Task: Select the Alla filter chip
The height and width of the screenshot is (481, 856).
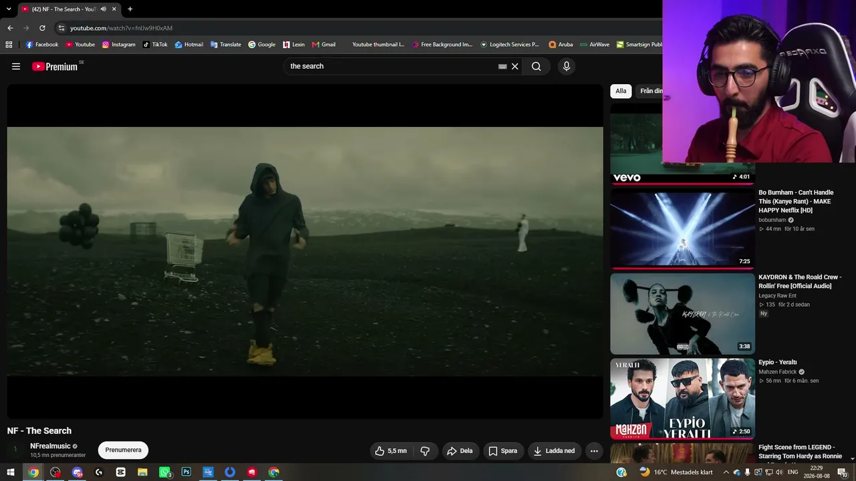Action: (x=621, y=91)
